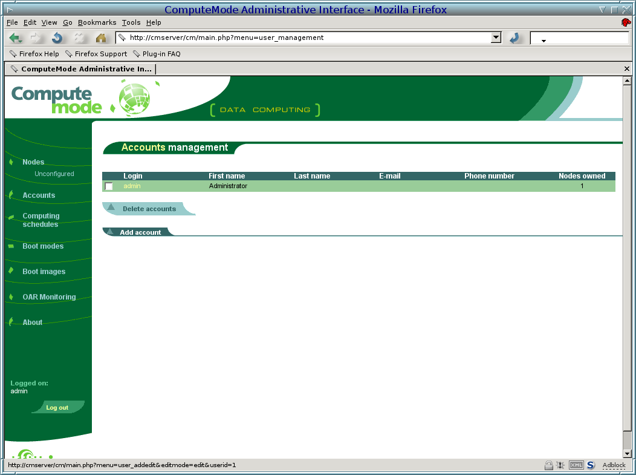636x475 pixels.
Task: Click the Stop loading icon
Action: pos(79,38)
